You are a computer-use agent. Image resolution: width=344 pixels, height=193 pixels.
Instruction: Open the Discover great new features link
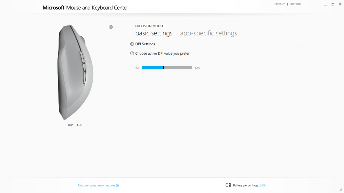tap(97, 185)
